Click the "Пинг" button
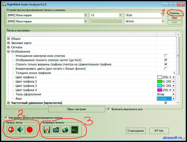 coord(175,18)
